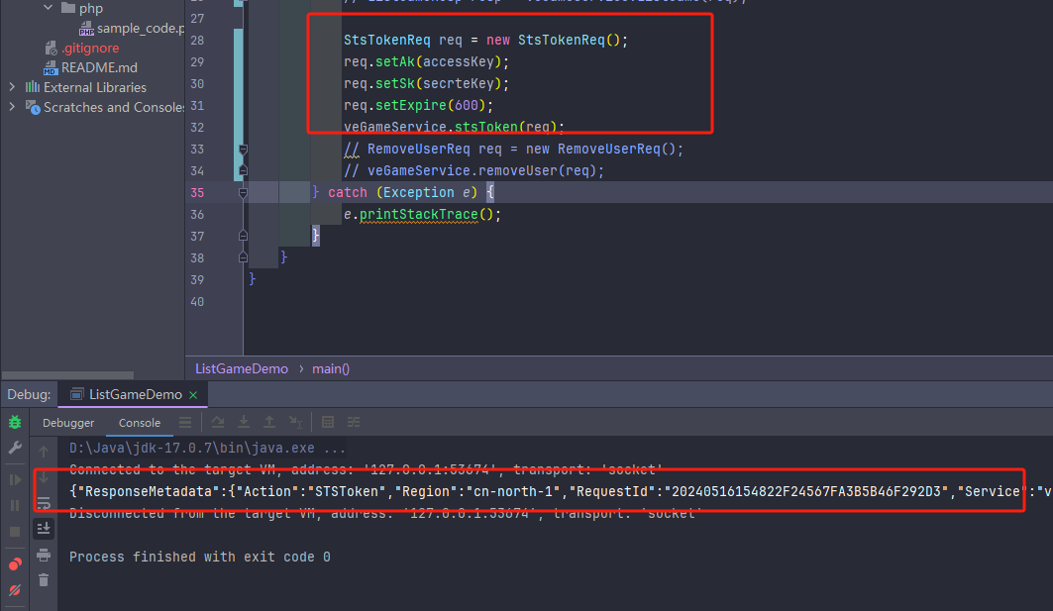The width and height of the screenshot is (1053, 611).
Task: Click fold end marker at line 38
Action: point(243,257)
